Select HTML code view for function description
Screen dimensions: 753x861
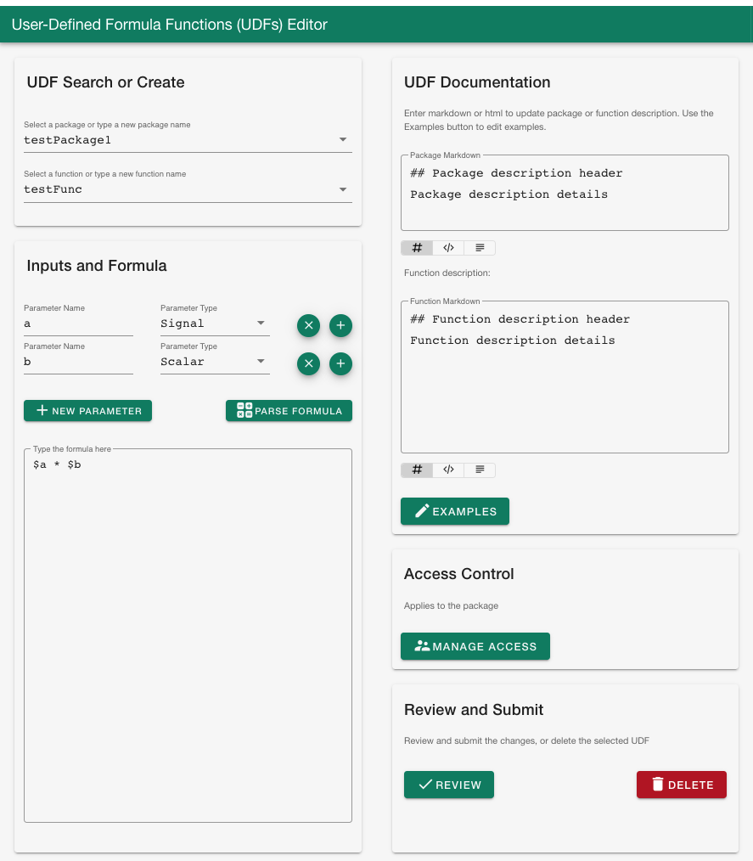[448, 470]
